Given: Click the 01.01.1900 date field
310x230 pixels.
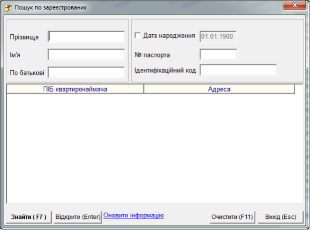Looking at the screenshot, I should [x=218, y=36].
